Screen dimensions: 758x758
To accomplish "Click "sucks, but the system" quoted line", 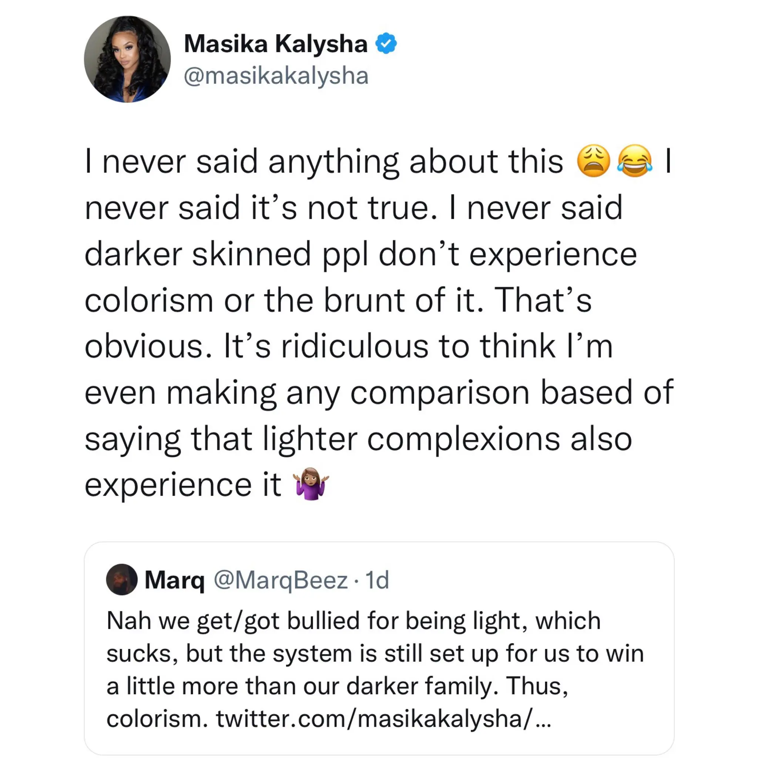I will click(x=375, y=654).
